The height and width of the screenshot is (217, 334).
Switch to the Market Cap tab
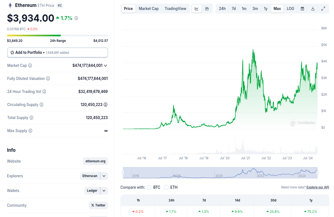(149, 9)
